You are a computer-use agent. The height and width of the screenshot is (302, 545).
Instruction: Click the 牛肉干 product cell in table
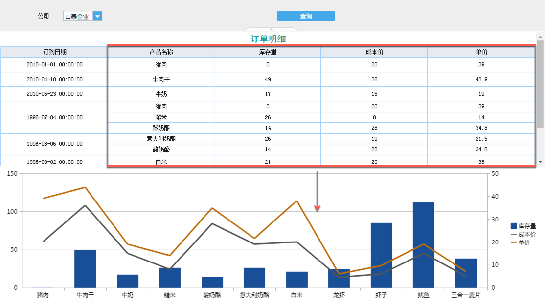(161, 79)
